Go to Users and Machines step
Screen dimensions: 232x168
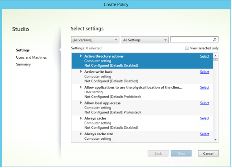[x=31, y=57]
